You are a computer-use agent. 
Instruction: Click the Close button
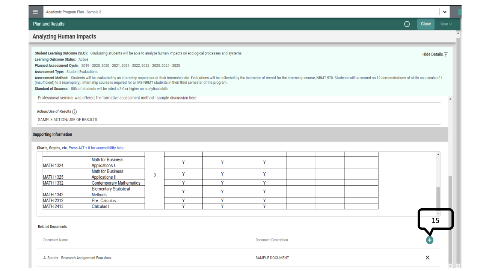tap(426, 24)
